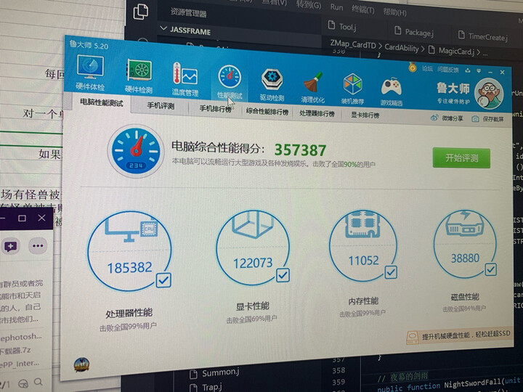523x392 pixels.
Task: Switch to 手机排行榜 tab
Action: (x=216, y=109)
